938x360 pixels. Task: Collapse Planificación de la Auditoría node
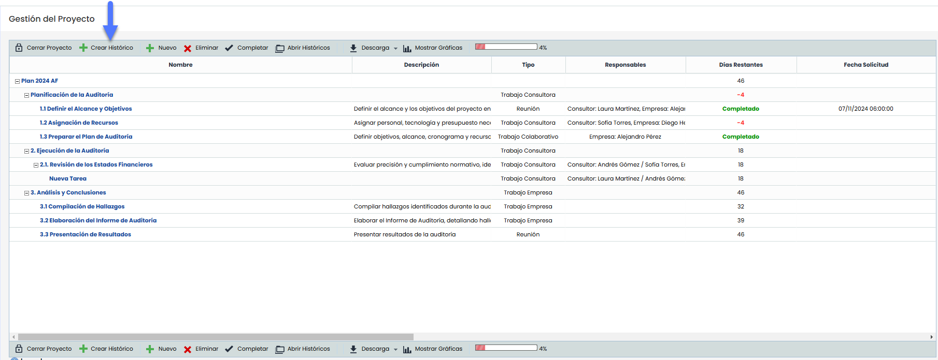tap(26, 95)
